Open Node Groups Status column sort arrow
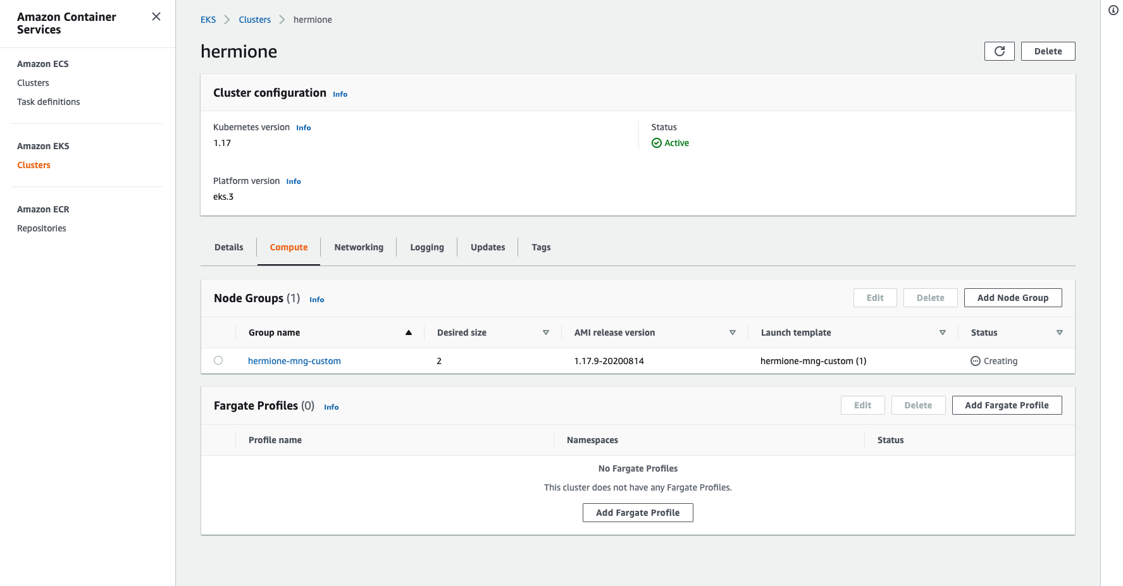The height and width of the screenshot is (586, 1123). [1060, 333]
